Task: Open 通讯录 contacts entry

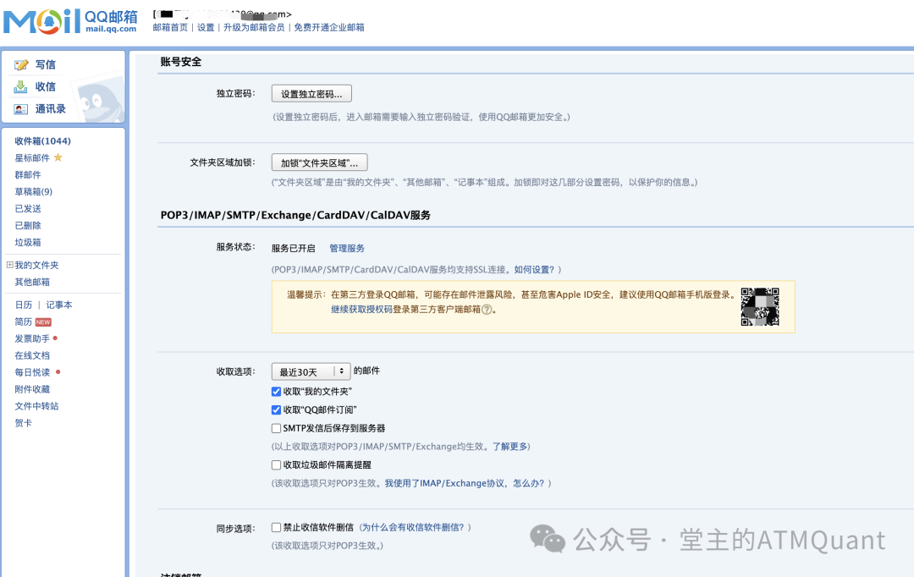Action: pyautogui.click(x=50, y=109)
